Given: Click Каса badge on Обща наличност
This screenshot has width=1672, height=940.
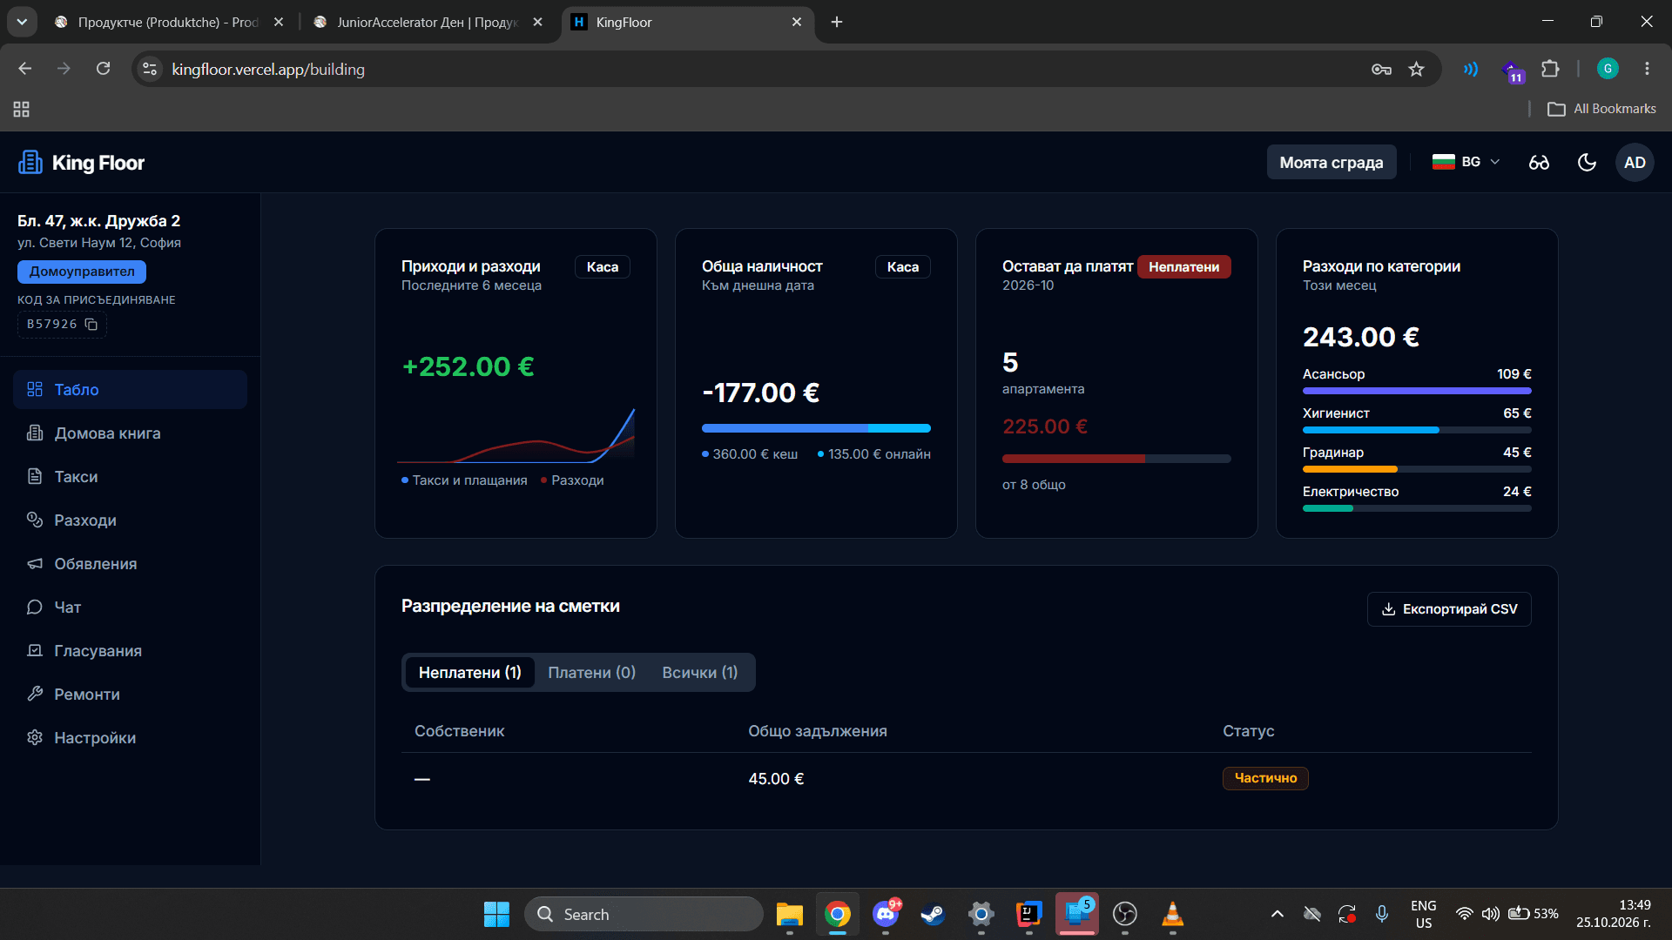Looking at the screenshot, I should [903, 267].
